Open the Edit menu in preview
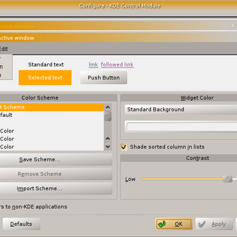Viewport: 237px width, 237px height. click(x=4, y=49)
